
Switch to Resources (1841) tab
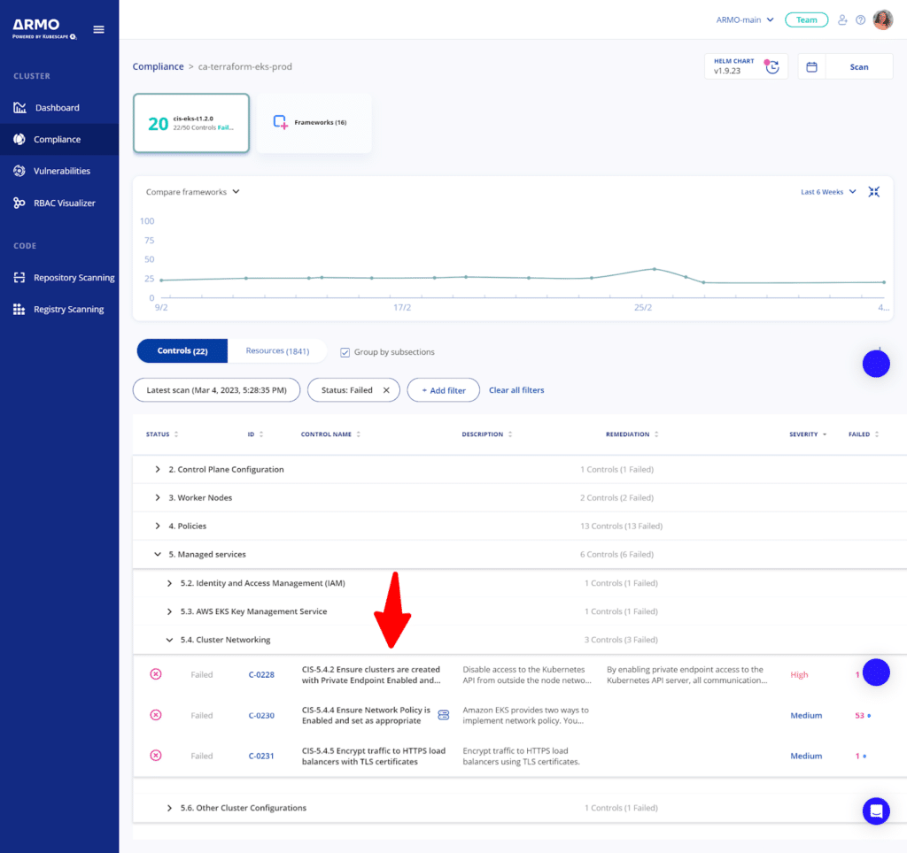click(277, 350)
